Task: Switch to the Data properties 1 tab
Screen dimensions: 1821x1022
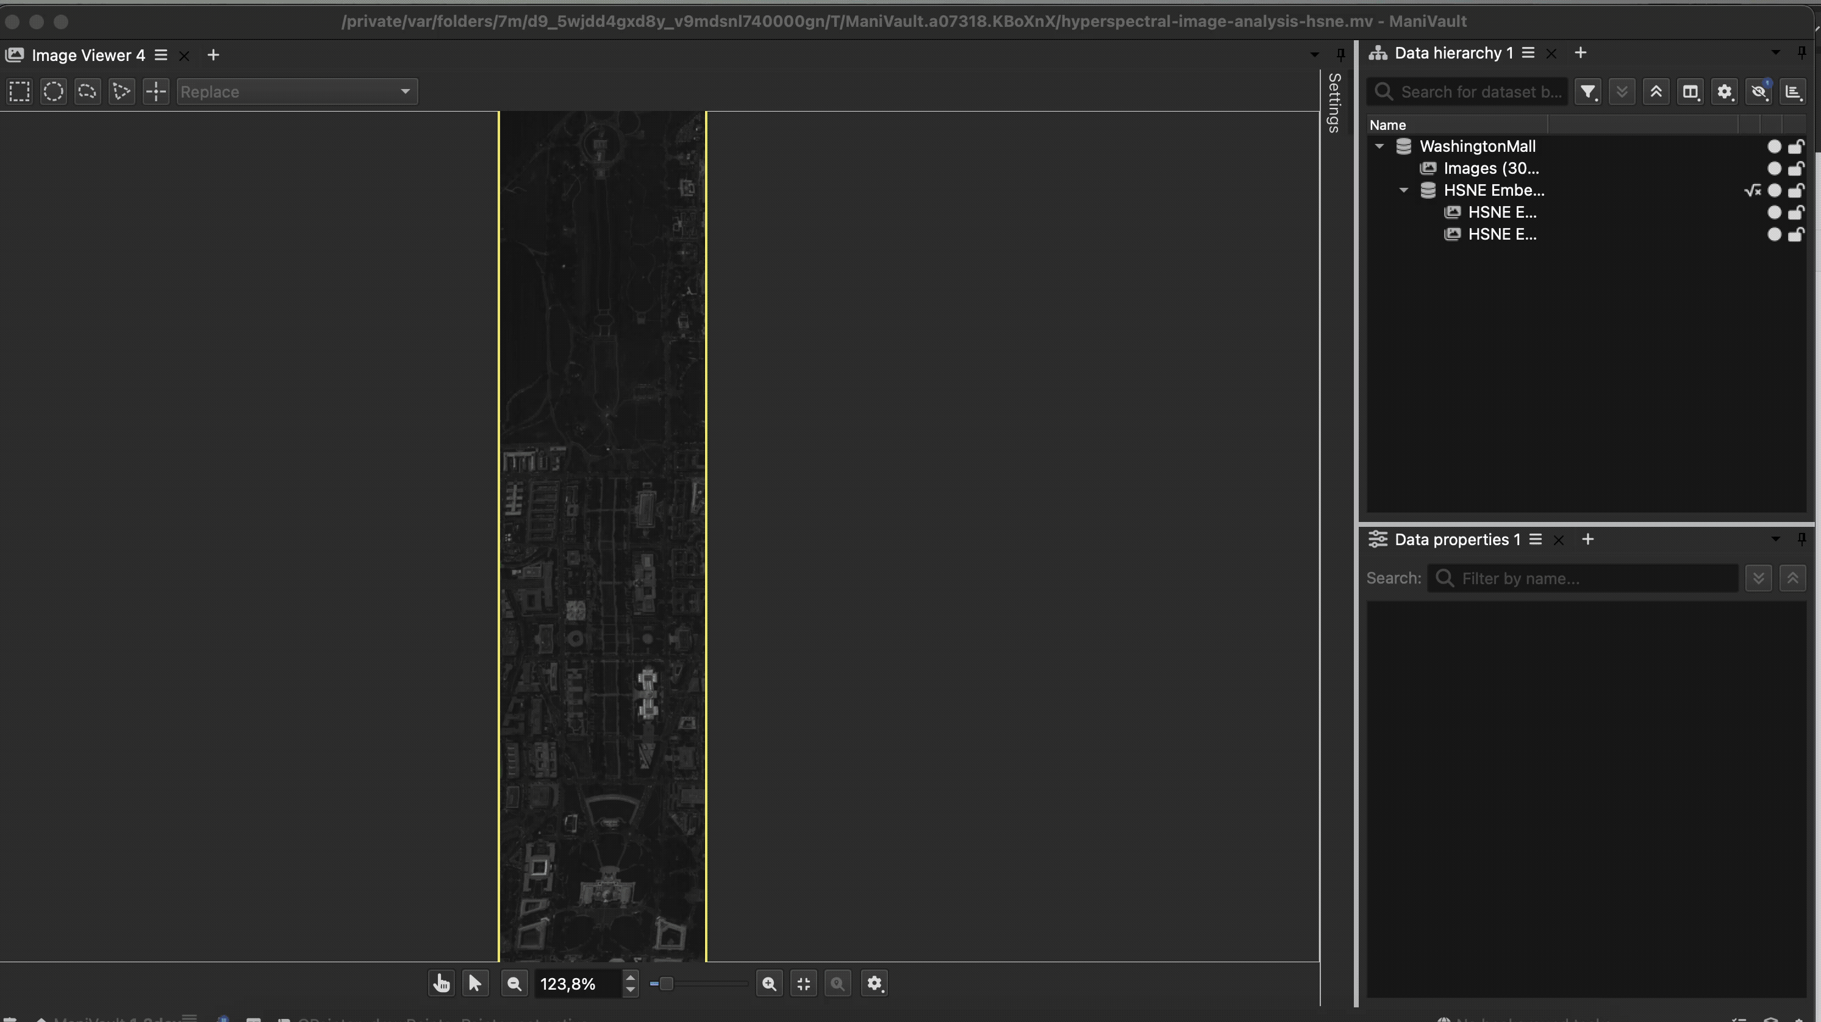Action: click(x=1456, y=540)
